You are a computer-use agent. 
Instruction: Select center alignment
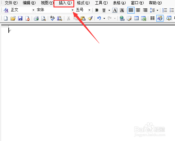pyautogui.click(x=138, y=10)
